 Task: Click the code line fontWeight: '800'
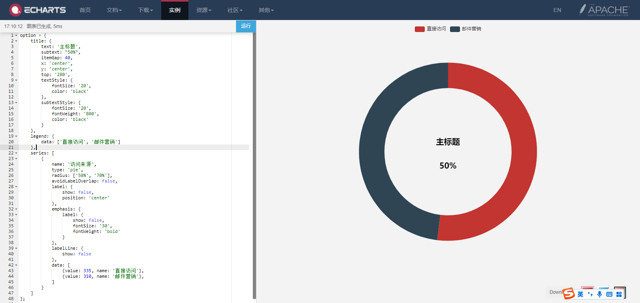click(x=75, y=114)
